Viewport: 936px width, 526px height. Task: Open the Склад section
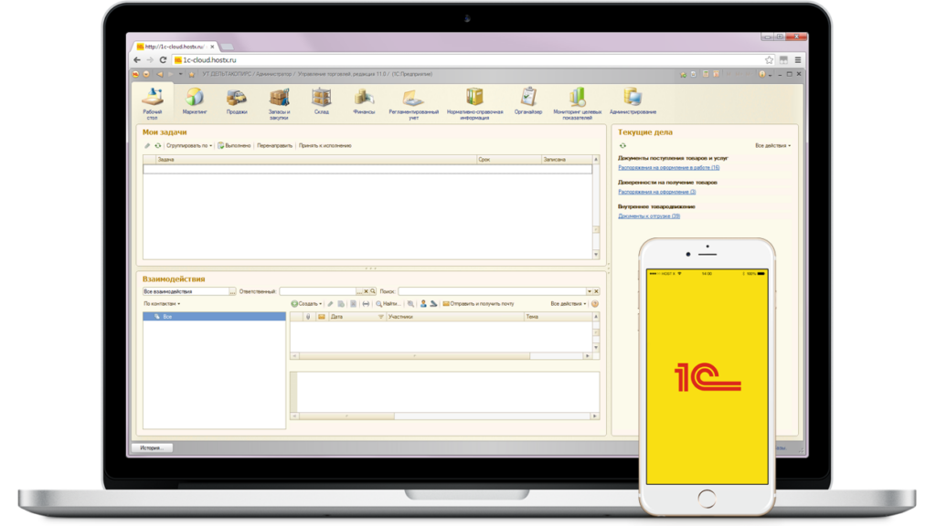(x=321, y=101)
